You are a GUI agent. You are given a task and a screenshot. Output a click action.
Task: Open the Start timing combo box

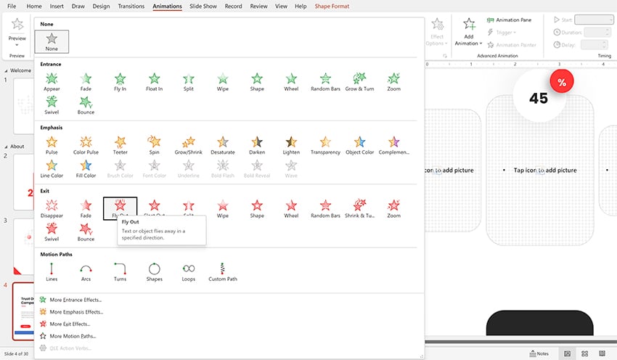click(594, 20)
